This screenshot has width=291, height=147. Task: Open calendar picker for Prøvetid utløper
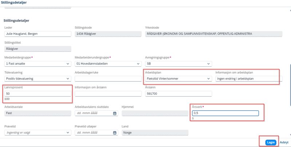[115, 132]
